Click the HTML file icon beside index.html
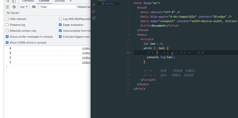This screenshot has width=238, height=118. [x=103, y=4]
